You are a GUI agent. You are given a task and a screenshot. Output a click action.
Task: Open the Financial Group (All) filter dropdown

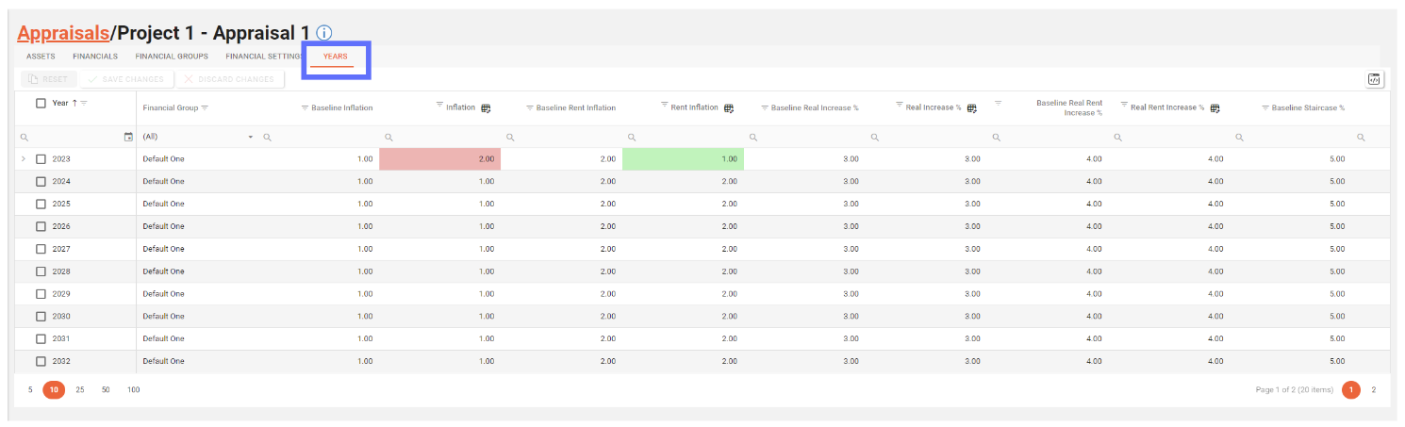pos(251,138)
